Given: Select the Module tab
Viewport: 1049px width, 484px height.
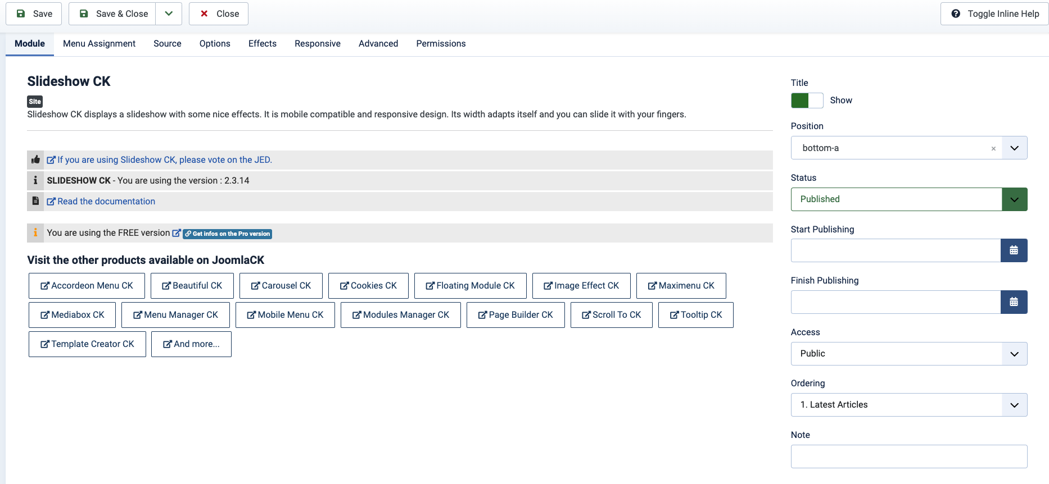Looking at the screenshot, I should pos(30,44).
